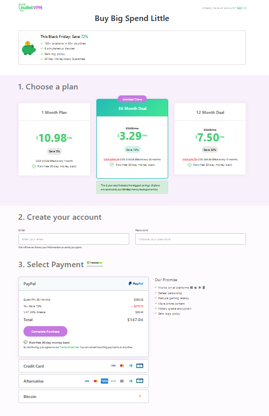
Task: Focus the Password input field
Action: click(x=191, y=239)
